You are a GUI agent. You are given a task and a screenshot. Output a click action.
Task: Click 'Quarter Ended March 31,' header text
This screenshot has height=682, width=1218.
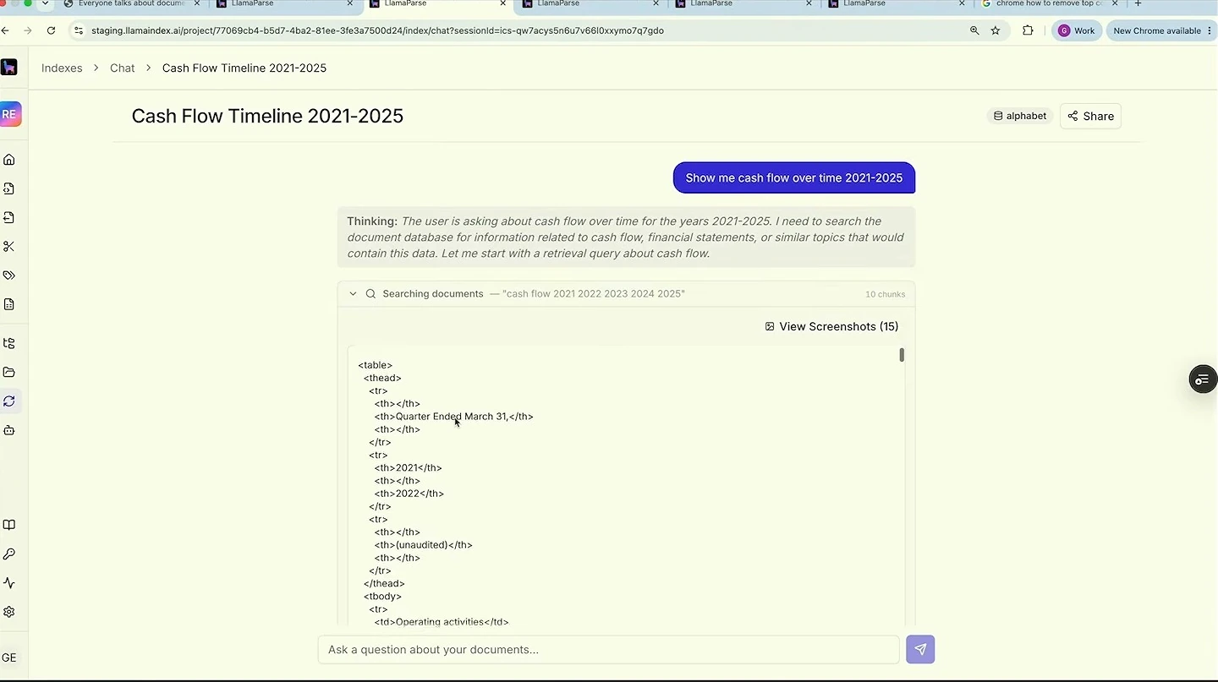coord(453,417)
